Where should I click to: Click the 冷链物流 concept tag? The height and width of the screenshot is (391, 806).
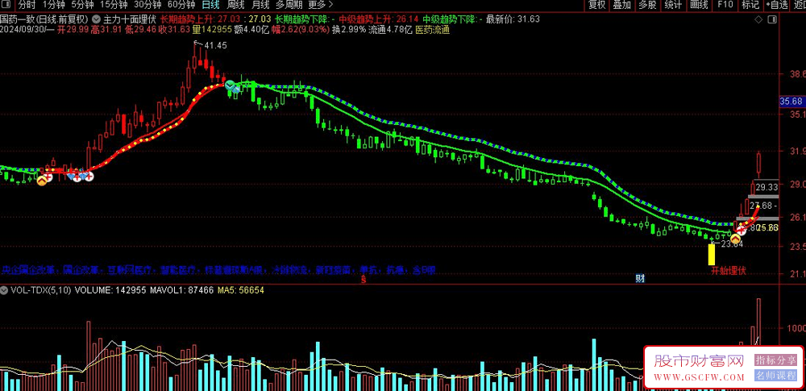coord(289,269)
